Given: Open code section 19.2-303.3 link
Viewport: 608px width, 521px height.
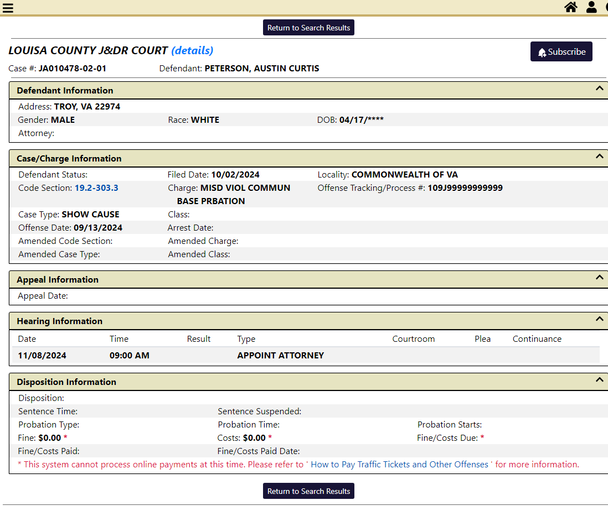Looking at the screenshot, I should coord(96,188).
